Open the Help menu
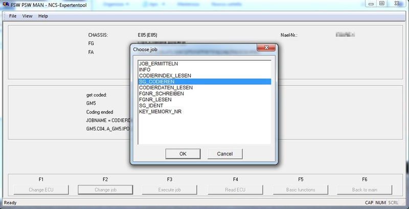This screenshot has height=209, width=409. coord(43,16)
